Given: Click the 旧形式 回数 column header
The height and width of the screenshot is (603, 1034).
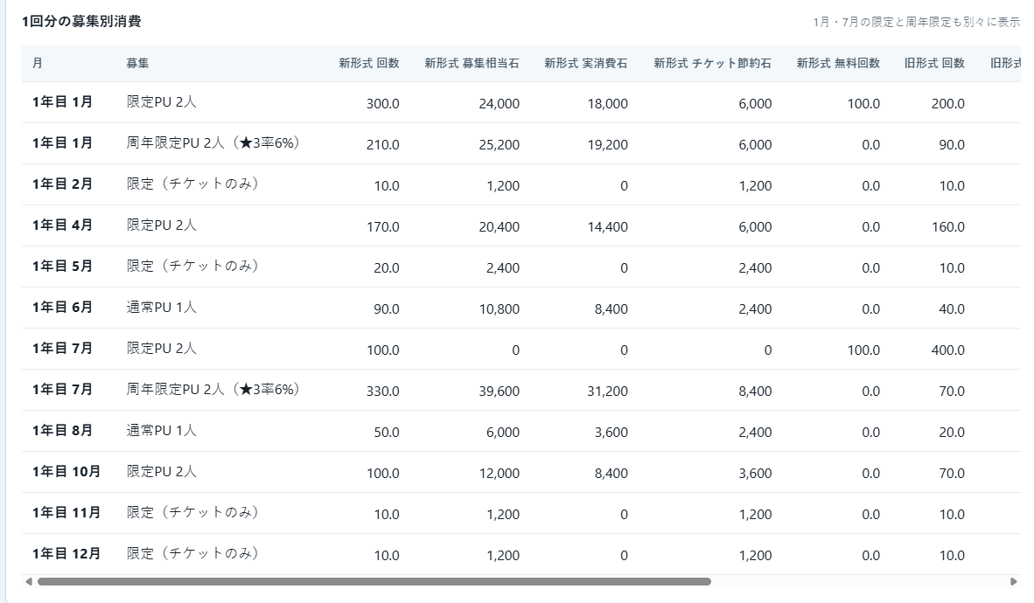Looking at the screenshot, I should tap(934, 63).
